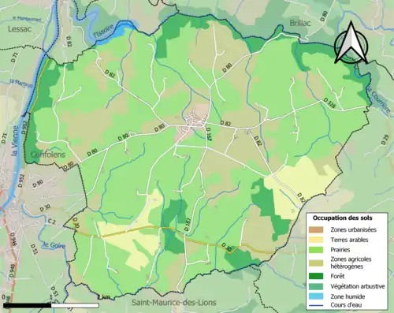Click the Confolens commune label
Viewport: 394px width, 313px height.
[48, 155]
